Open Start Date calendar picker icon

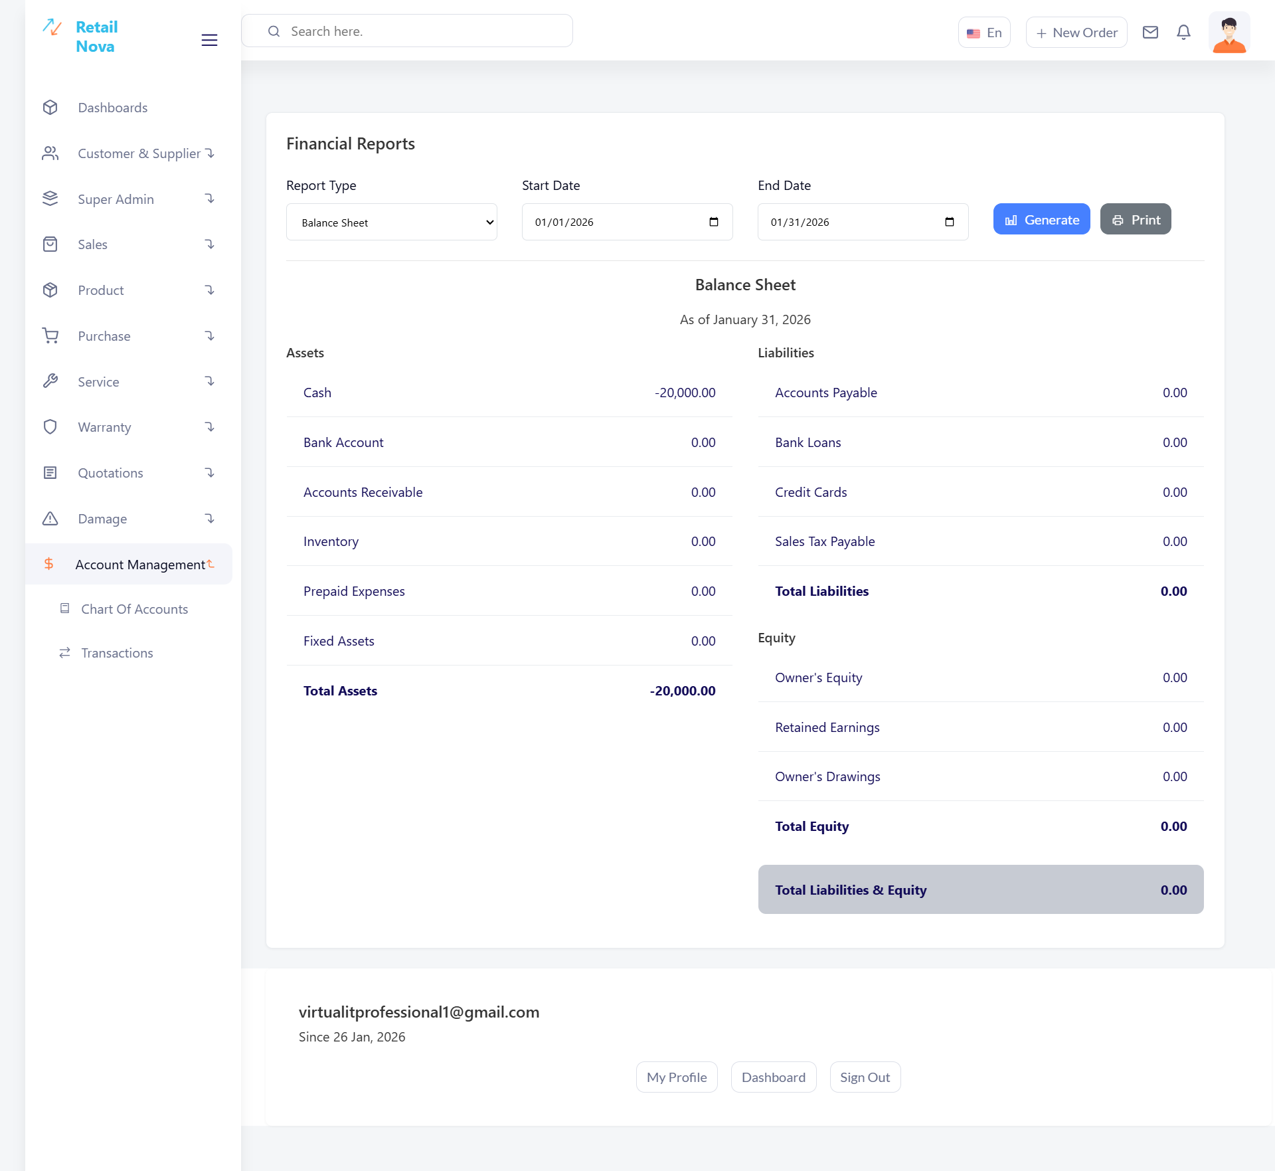coord(714,222)
